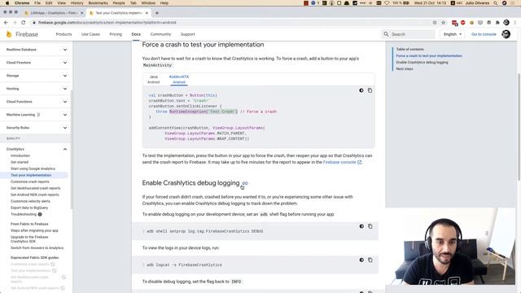This screenshot has width=521, height=293.
Task: Open the Chrome Bookmarks menu
Action: 98,3
